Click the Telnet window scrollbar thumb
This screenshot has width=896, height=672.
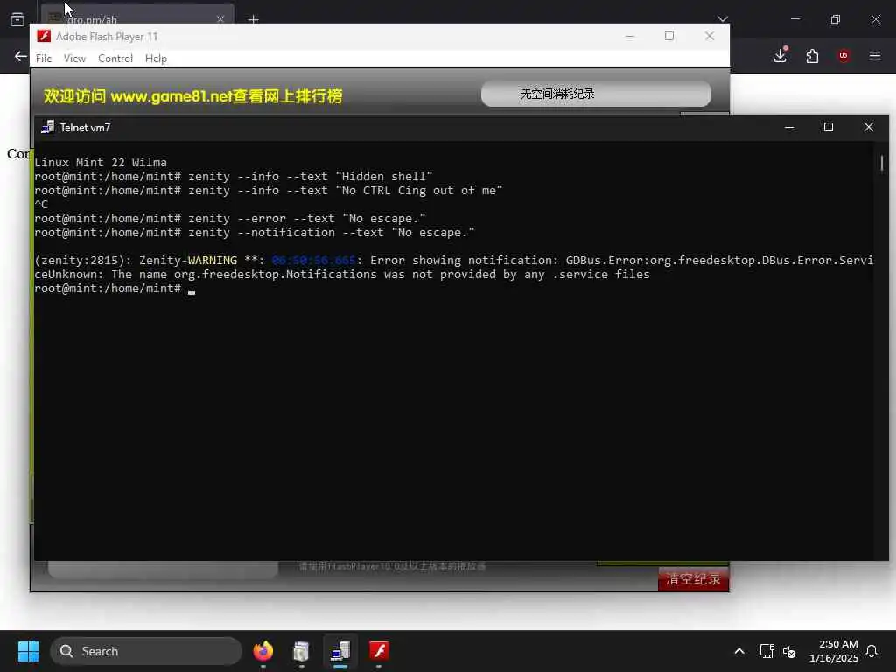(x=882, y=164)
